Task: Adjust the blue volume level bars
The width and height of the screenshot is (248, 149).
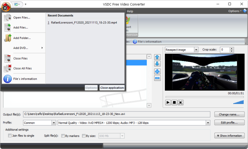Action: tap(238, 102)
